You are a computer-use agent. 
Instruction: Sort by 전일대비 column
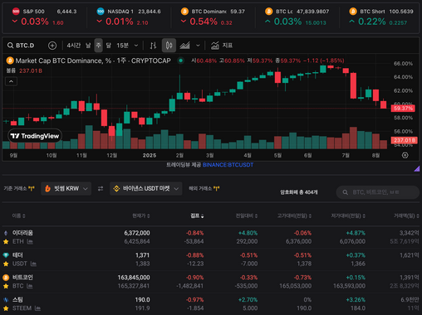(x=247, y=216)
